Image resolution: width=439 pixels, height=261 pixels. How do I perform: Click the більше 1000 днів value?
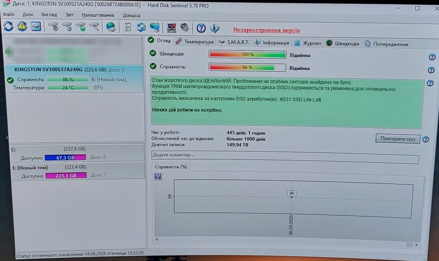[x=246, y=139]
